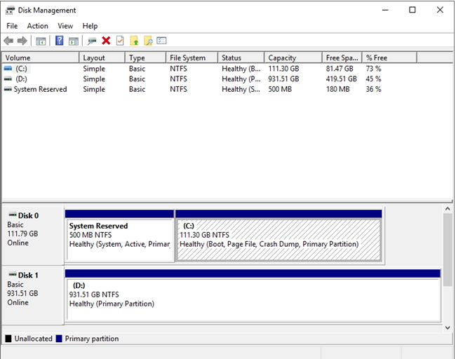Click the 45 % free value
This screenshot has height=359, width=456.
pos(373,79)
